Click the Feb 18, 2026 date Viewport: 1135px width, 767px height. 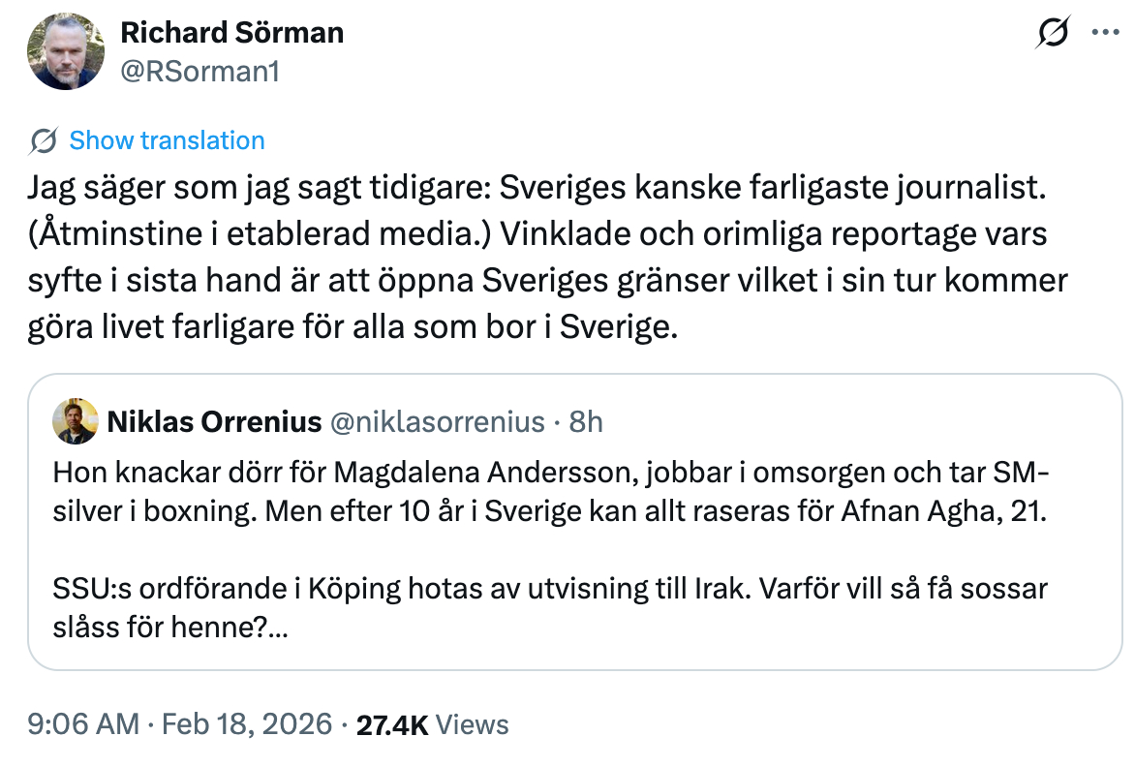(246, 724)
